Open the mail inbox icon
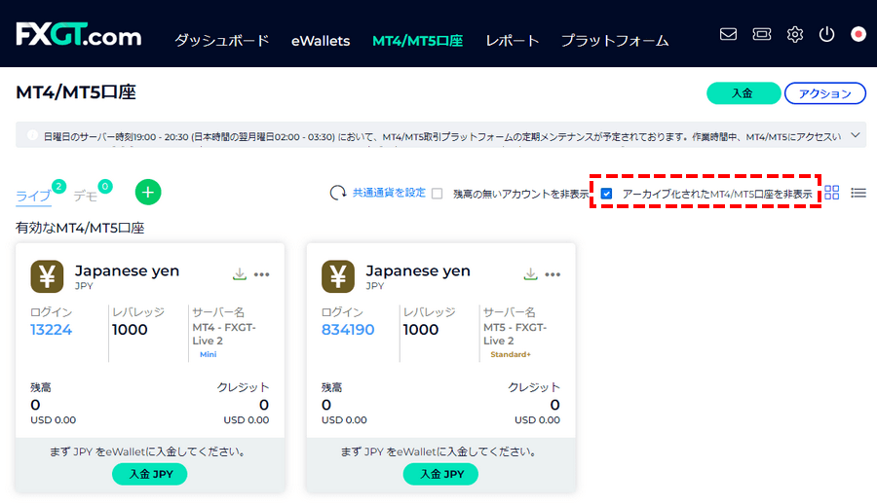The image size is (877, 504). coord(728,35)
